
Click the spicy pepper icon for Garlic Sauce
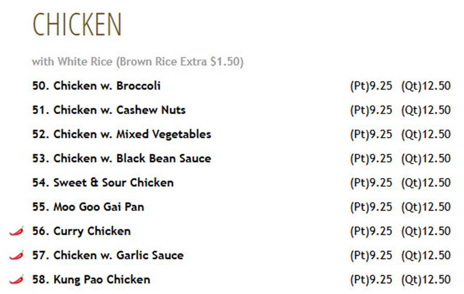(x=16, y=255)
